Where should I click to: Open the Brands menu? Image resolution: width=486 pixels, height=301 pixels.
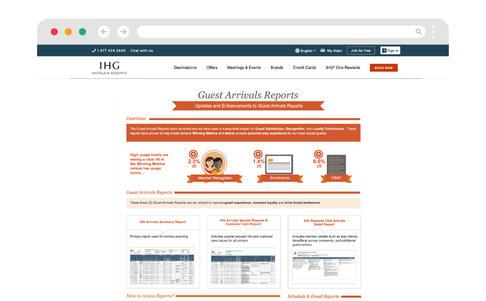coord(277,68)
